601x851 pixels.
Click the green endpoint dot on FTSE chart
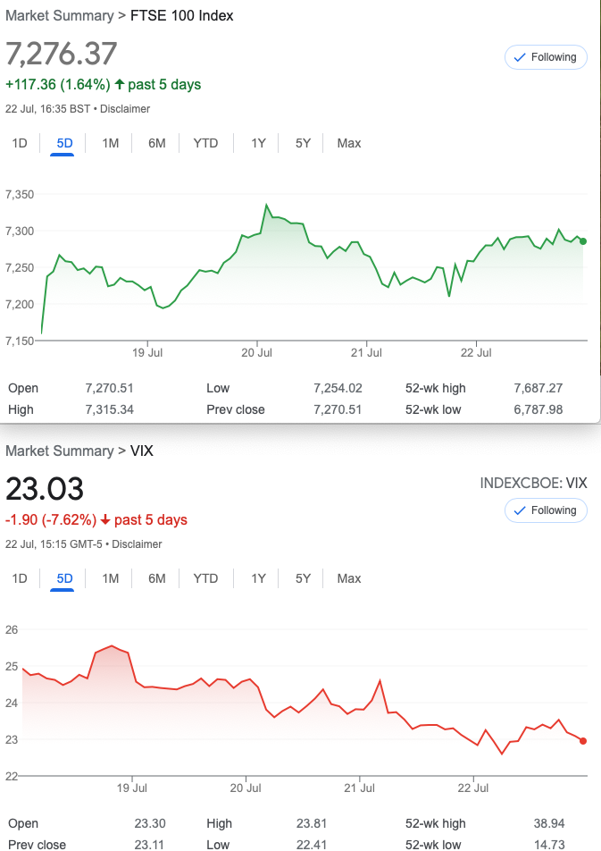pos(583,241)
